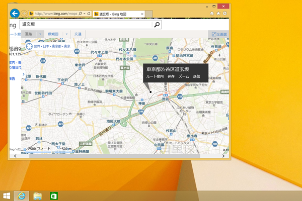Click the 代々木公園 station label
Image resolution: width=302 pixels, height=201 pixels.
pos(124,59)
